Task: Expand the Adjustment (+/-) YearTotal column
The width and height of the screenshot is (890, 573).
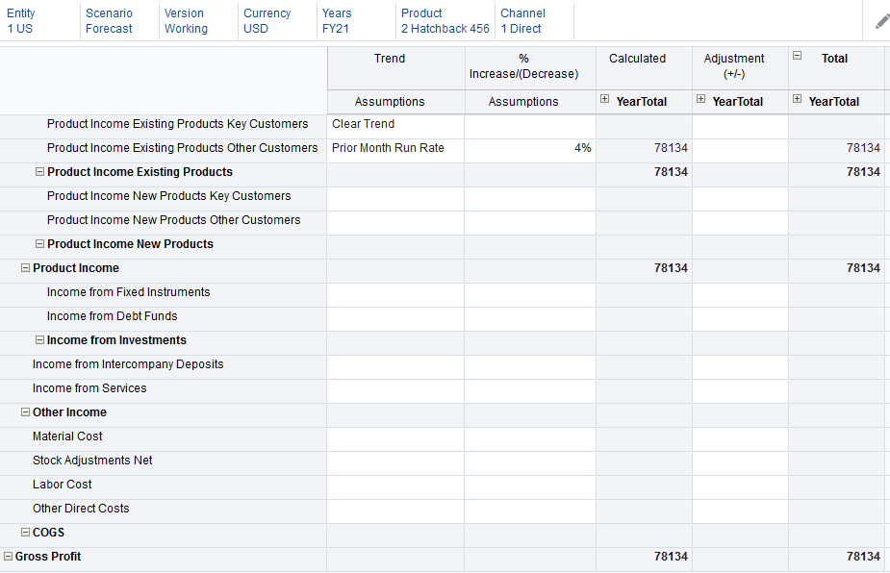Action: (700, 100)
